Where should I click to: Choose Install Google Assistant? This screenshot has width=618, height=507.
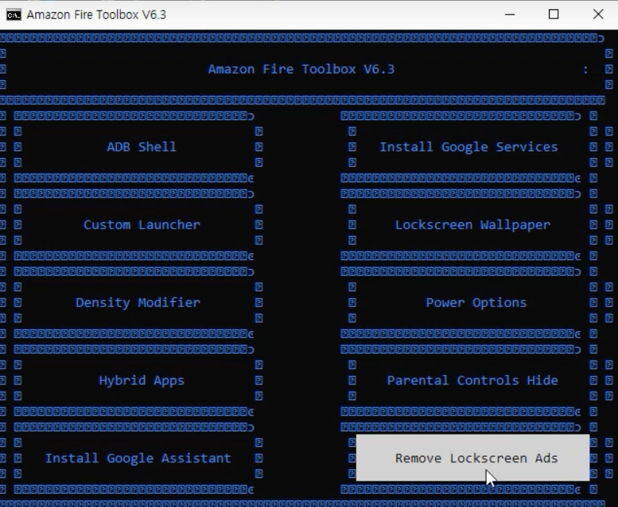[138, 458]
